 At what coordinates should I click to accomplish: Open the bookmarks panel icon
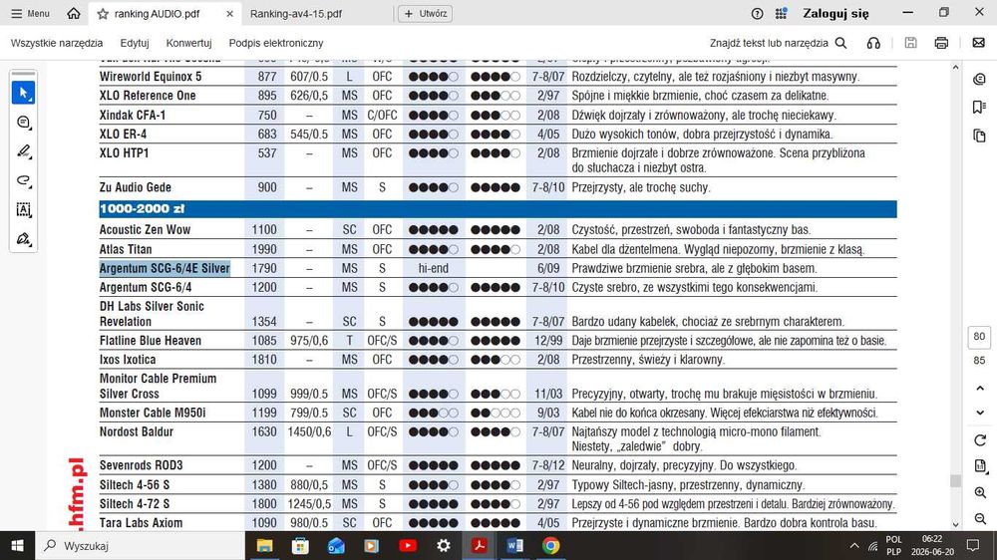(x=979, y=107)
